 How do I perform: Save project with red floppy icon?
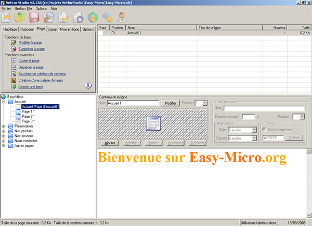[x=34, y=17]
